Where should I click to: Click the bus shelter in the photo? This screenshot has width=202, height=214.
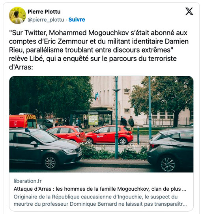click(x=92, y=118)
